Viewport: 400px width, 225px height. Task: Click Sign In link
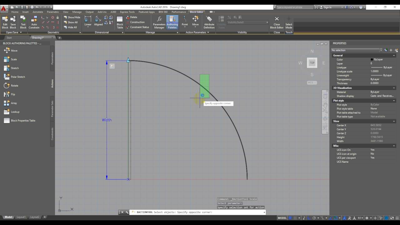tap(327, 7)
